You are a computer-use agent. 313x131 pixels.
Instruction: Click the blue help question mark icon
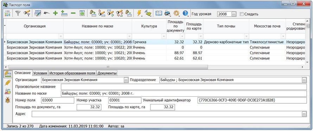click(x=185, y=14)
